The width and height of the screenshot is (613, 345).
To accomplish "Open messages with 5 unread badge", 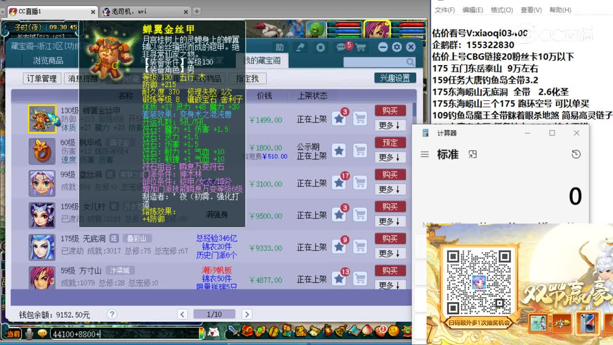I will [342, 47].
